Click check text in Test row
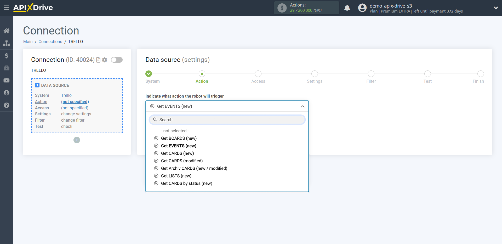The width and height of the screenshot is (502, 244). [67, 127]
